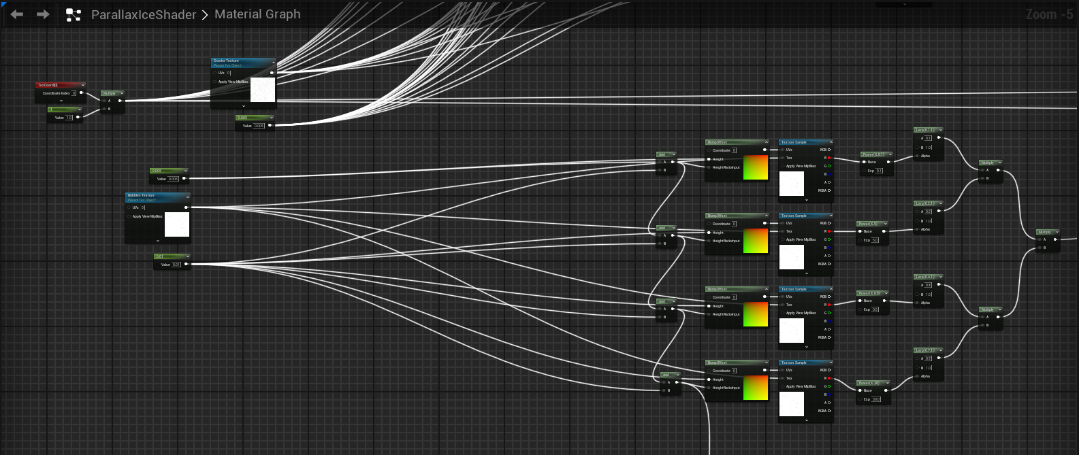Click the forward navigation arrow
This screenshot has width=1079, height=455.
coord(43,14)
